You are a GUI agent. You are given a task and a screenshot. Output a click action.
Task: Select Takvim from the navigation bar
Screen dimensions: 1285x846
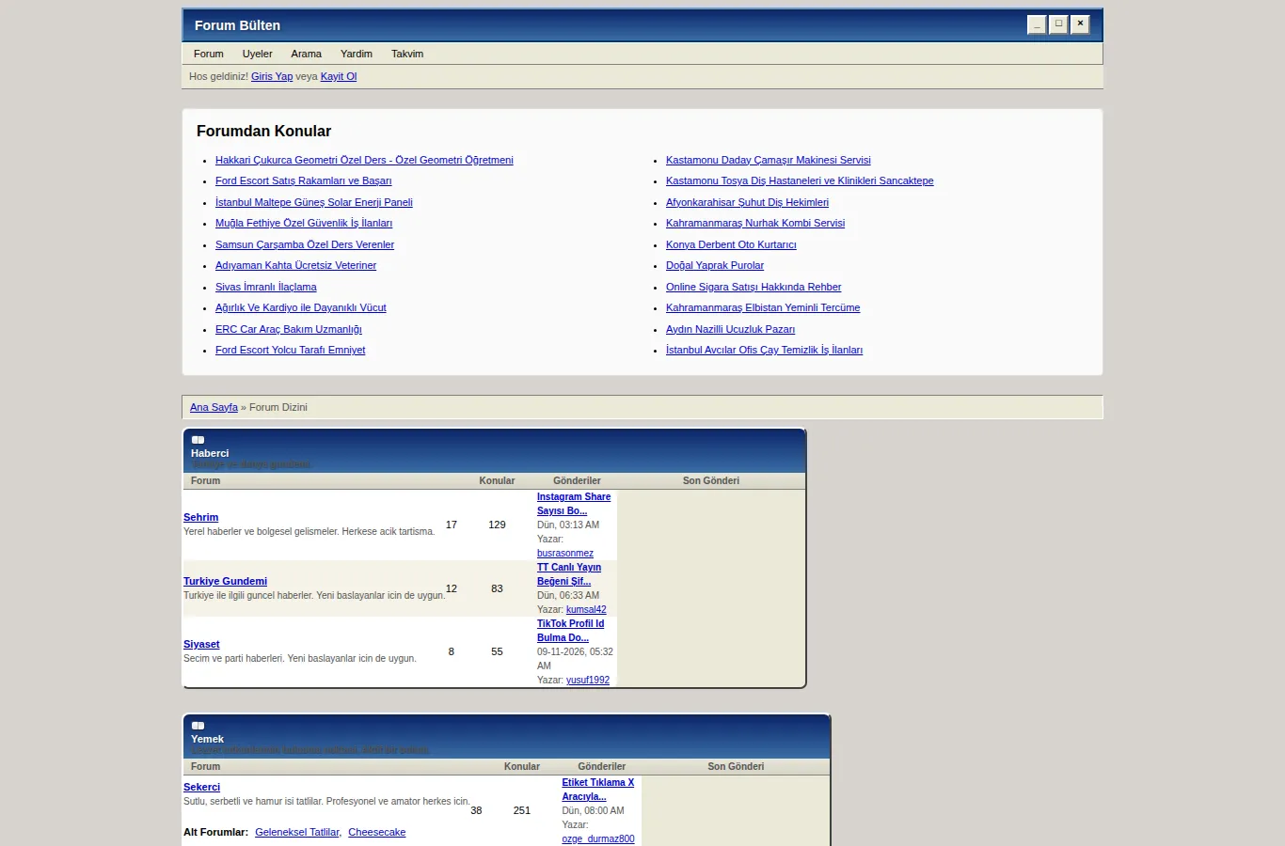pyautogui.click(x=407, y=54)
